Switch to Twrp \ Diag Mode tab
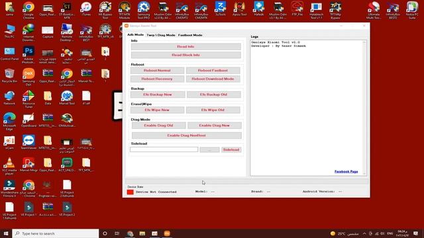This screenshot has height=238, width=424. [x=160, y=35]
